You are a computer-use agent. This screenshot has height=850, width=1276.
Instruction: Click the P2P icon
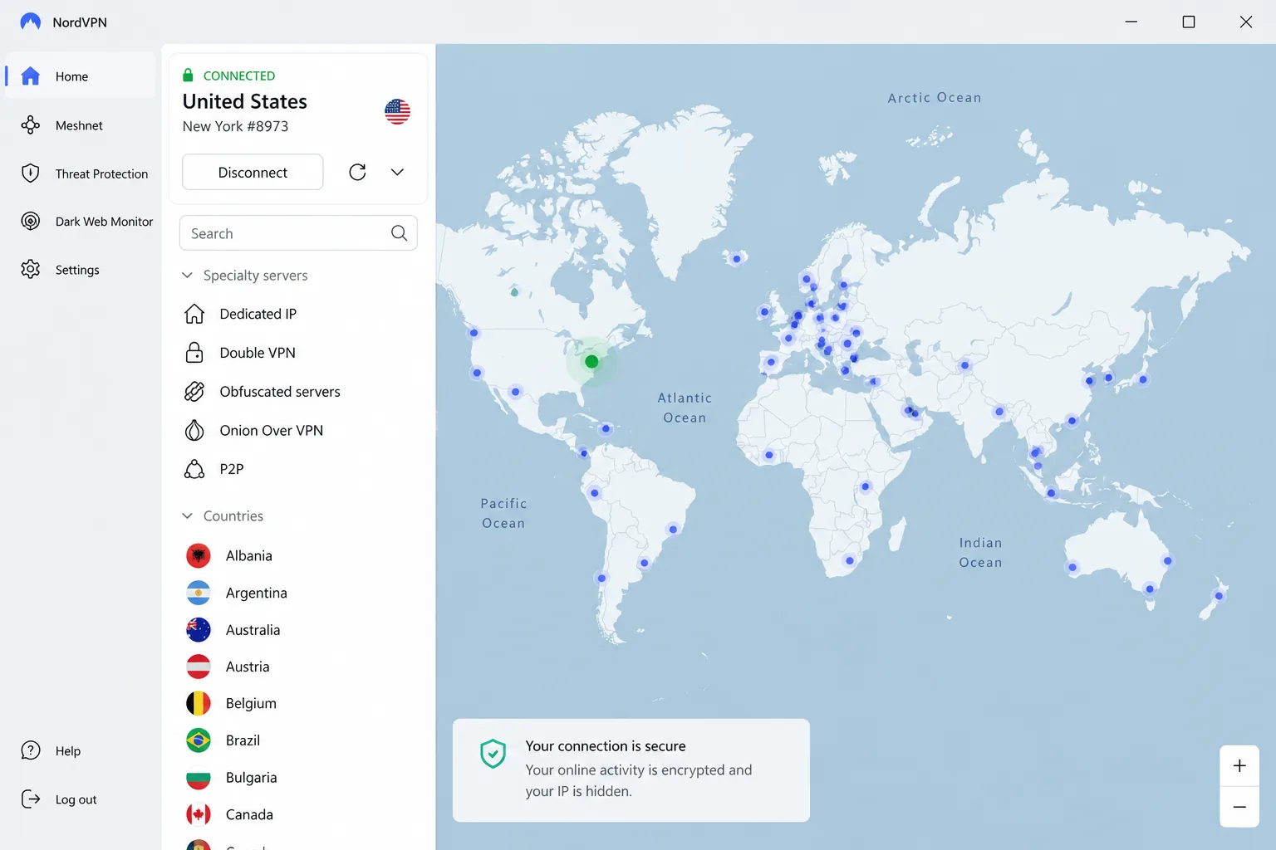click(x=194, y=469)
